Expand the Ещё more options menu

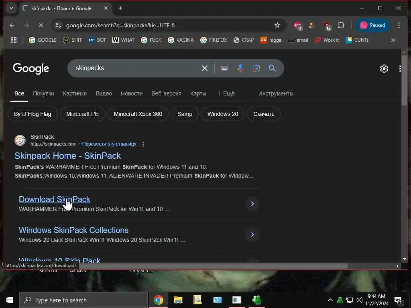tap(226, 93)
